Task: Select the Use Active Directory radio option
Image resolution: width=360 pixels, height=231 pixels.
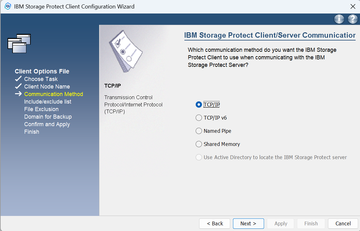Action: [199, 157]
